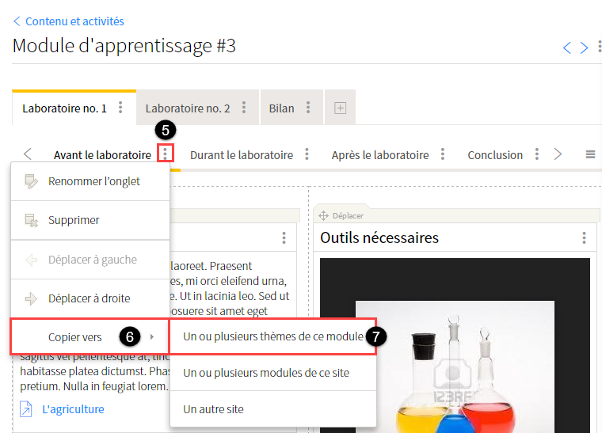Choose Renommer l'onglet from the menu
Viewport: 602px width, 433px height.
click(x=90, y=181)
